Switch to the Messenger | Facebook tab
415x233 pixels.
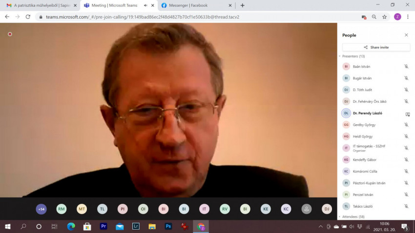pyautogui.click(x=192, y=5)
